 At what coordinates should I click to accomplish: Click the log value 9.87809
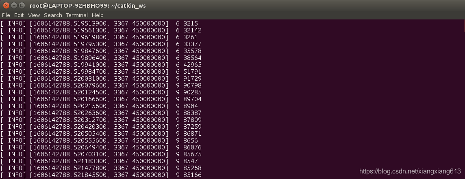(x=189, y=119)
